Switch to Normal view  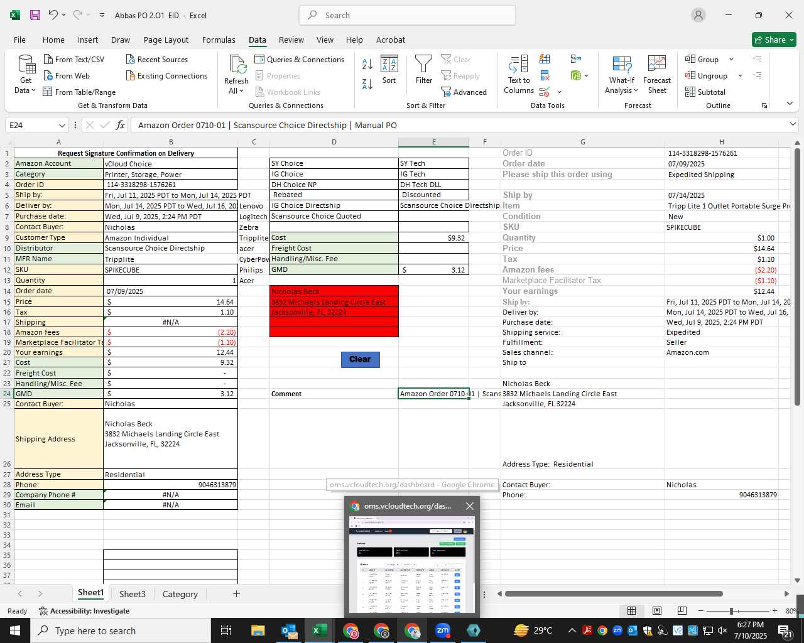631,610
